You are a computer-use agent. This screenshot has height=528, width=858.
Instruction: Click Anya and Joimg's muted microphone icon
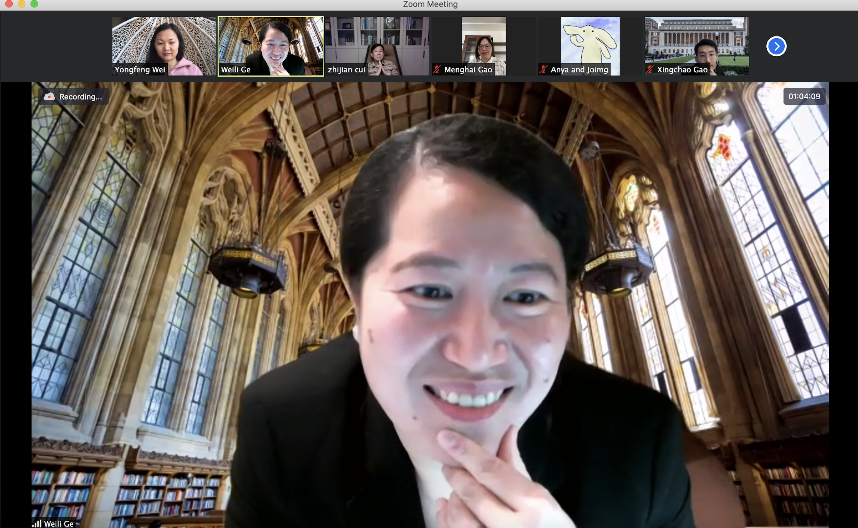543,70
